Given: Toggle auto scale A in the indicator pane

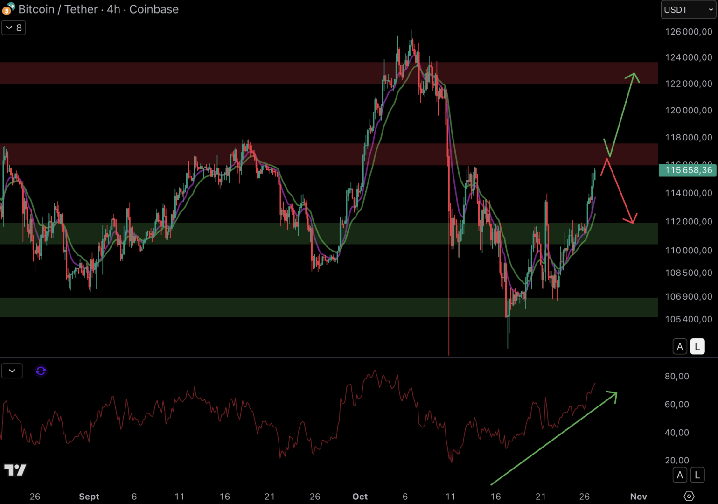Looking at the screenshot, I should point(680,475).
